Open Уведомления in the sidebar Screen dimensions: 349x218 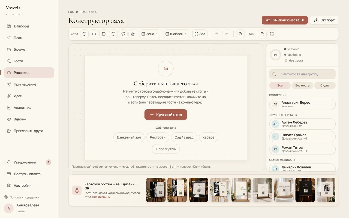(x=29, y=162)
